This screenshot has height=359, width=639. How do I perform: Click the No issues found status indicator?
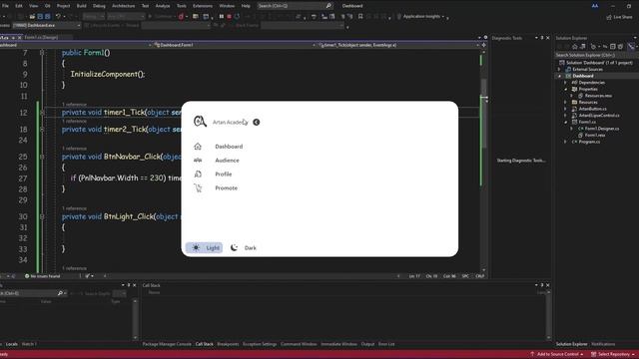(x=42, y=276)
